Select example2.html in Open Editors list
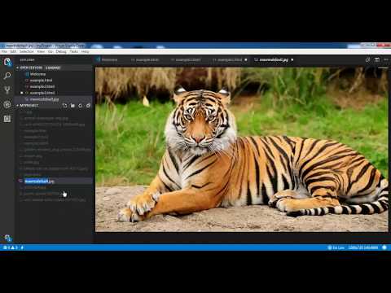This screenshot has width=391, height=293. point(55,86)
